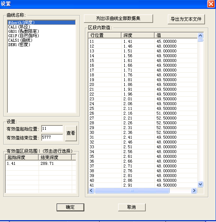This screenshot has width=216, height=222.
Task: Select row with line position 31
Action: 143,137
